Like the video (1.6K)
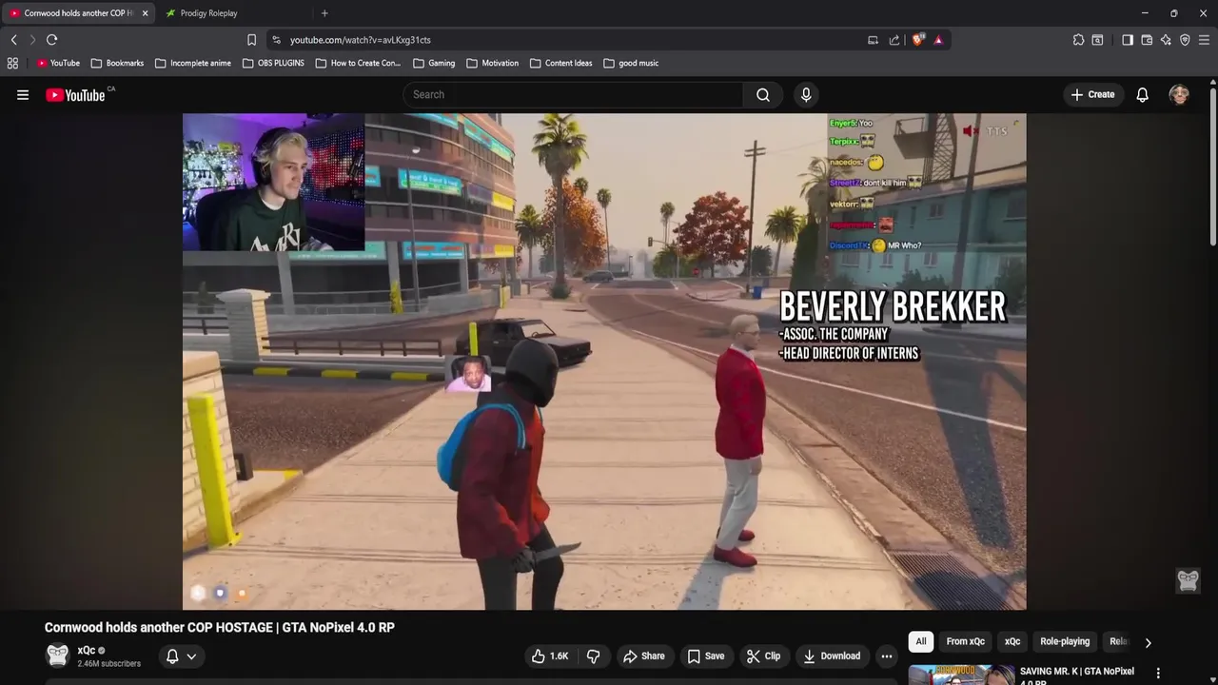 click(550, 656)
